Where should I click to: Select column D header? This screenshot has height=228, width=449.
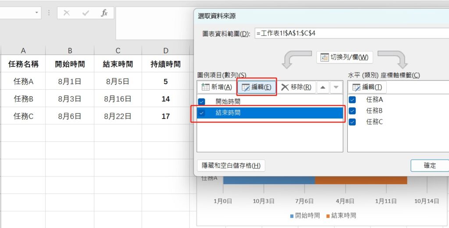166,51
